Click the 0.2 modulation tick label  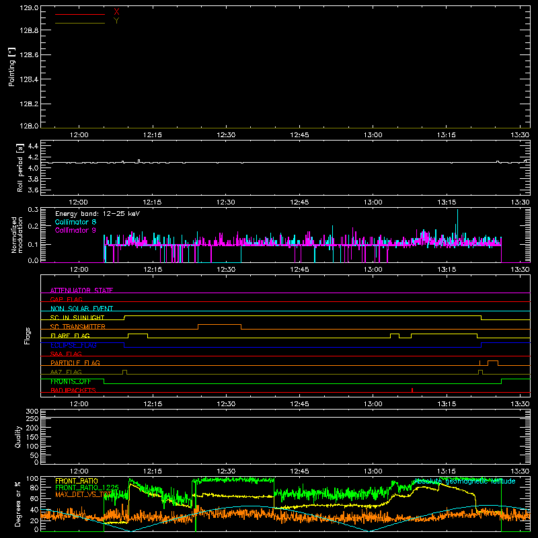point(33,226)
